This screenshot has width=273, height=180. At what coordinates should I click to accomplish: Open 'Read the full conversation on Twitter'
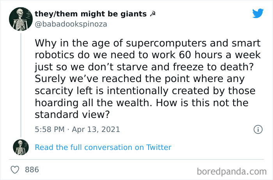(103, 147)
